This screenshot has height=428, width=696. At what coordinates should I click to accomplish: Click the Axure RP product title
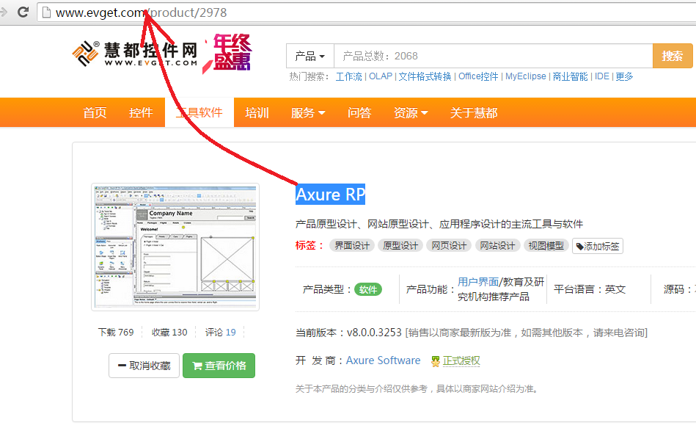pos(330,195)
